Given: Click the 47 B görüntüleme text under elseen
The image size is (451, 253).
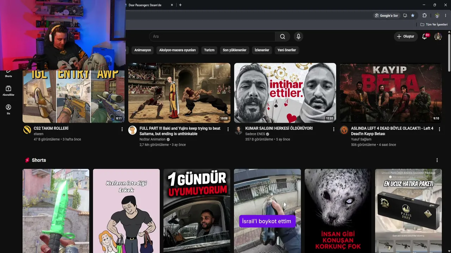Looking at the screenshot, I should pos(47,140).
